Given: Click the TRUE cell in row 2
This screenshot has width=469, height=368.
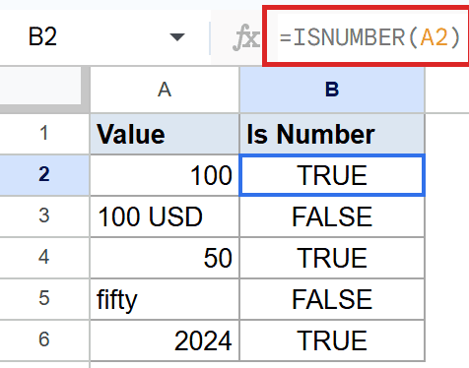Looking at the screenshot, I should (332, 175).
